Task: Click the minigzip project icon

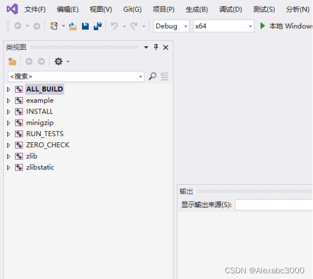Action: pyautogui.click(x=19, y=123)
